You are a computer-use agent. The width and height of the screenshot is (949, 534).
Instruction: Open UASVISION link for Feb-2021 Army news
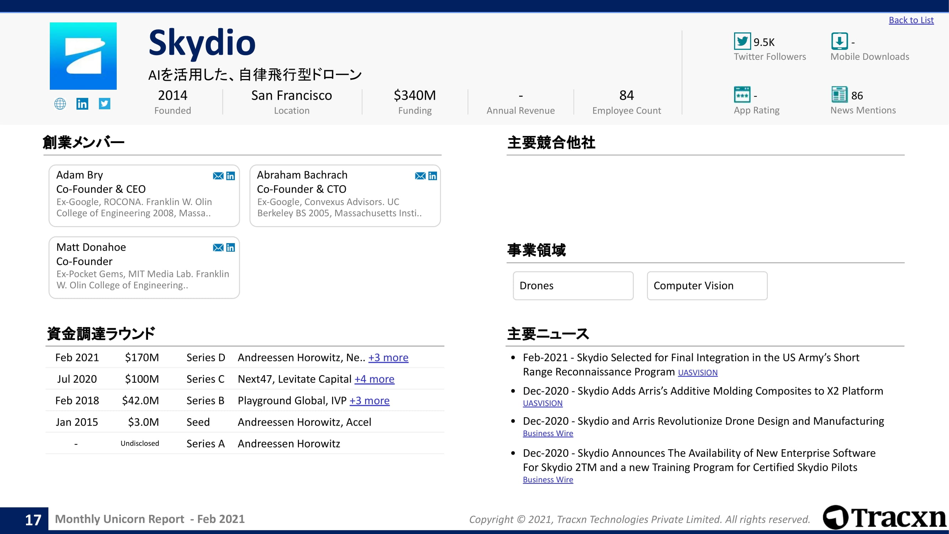click(697, 373)
